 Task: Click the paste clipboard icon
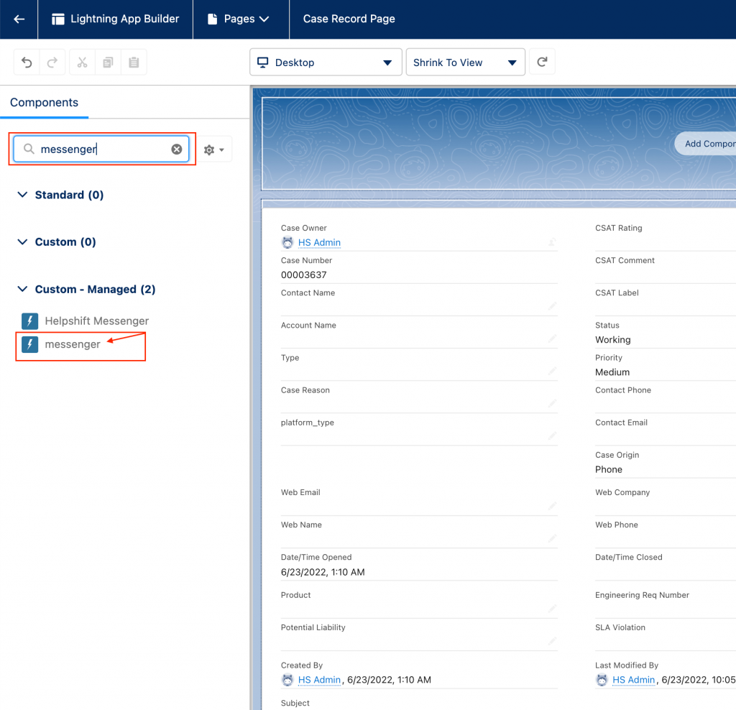click(x=134, y=63)
